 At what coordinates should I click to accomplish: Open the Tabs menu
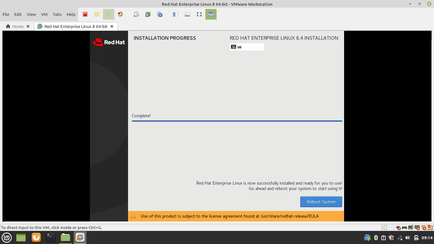pyautogui.click(x=57, y=14)
